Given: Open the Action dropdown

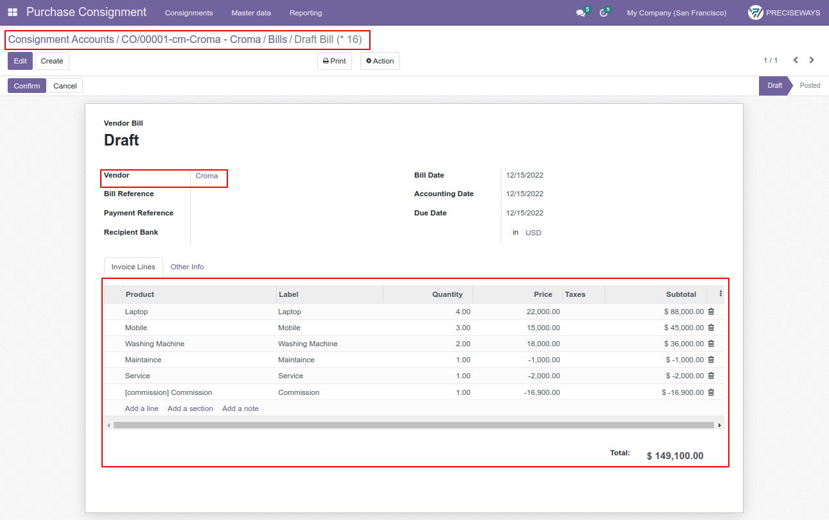Looking at the screenshot, I should click(380, 61).
